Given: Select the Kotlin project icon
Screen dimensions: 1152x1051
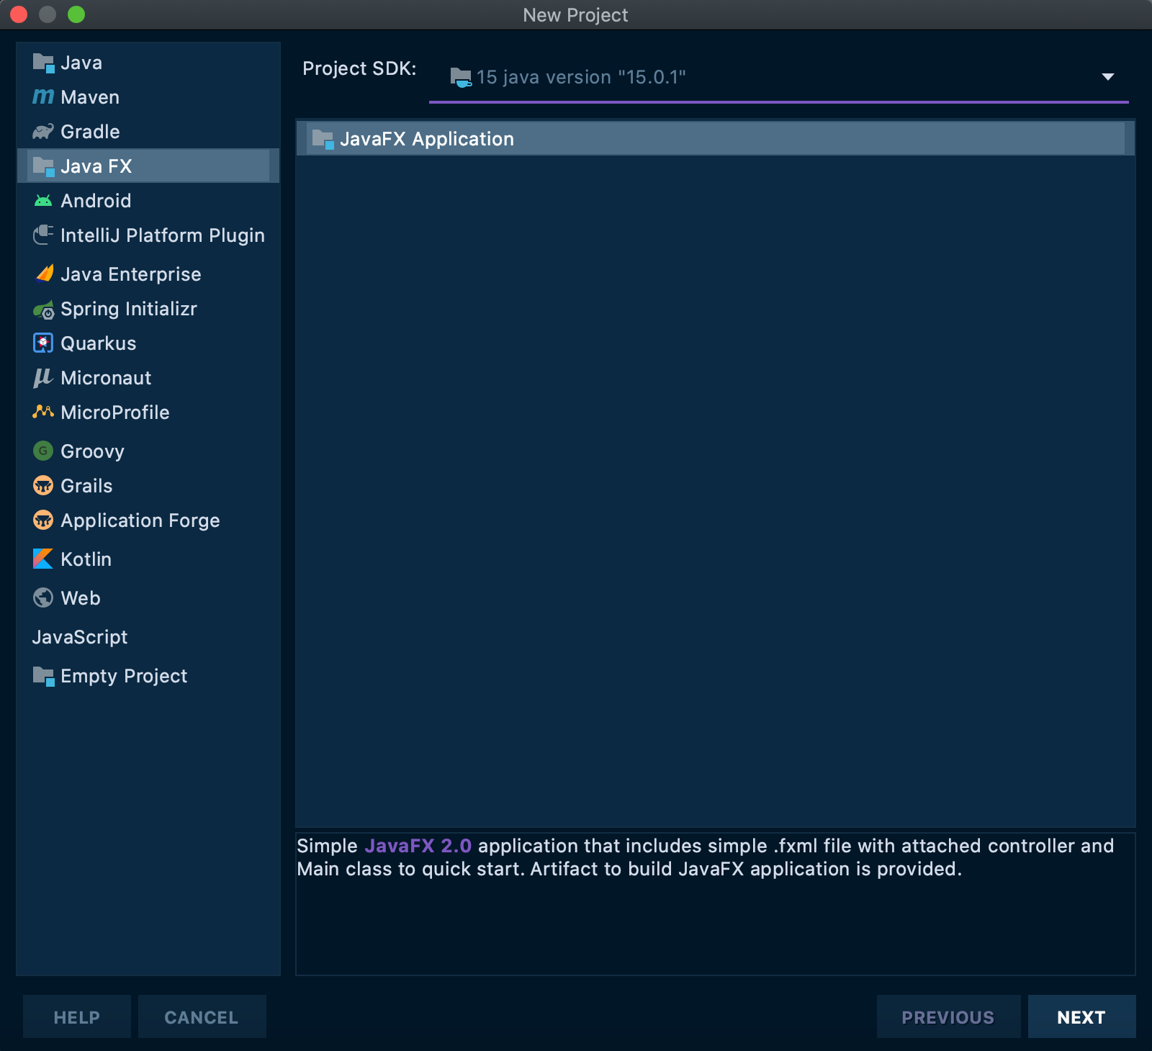Looking at the screenshot, I should [x=43, y=559].
